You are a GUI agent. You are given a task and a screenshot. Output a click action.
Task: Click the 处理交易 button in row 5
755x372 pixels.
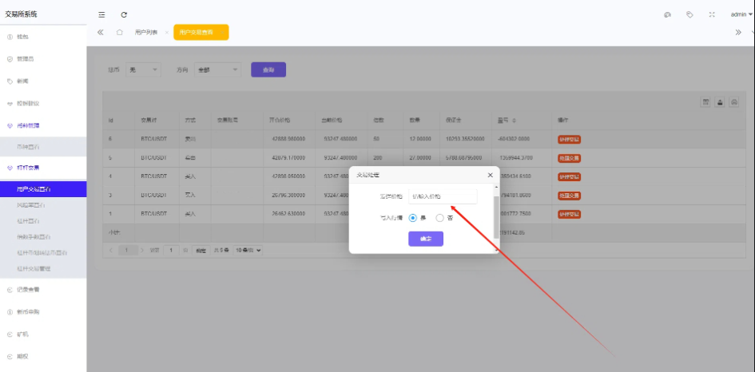[569, 158]
